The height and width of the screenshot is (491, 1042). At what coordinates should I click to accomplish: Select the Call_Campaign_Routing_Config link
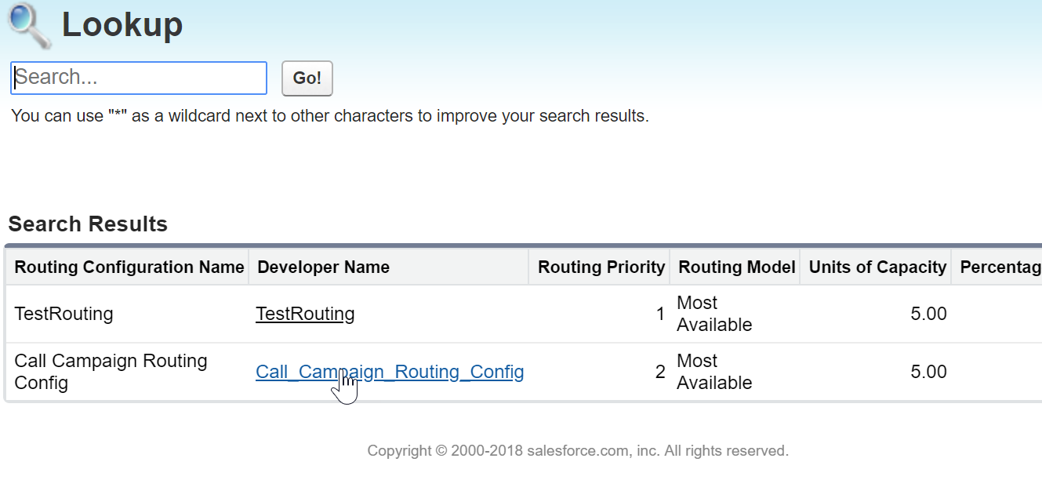[390, 372]
